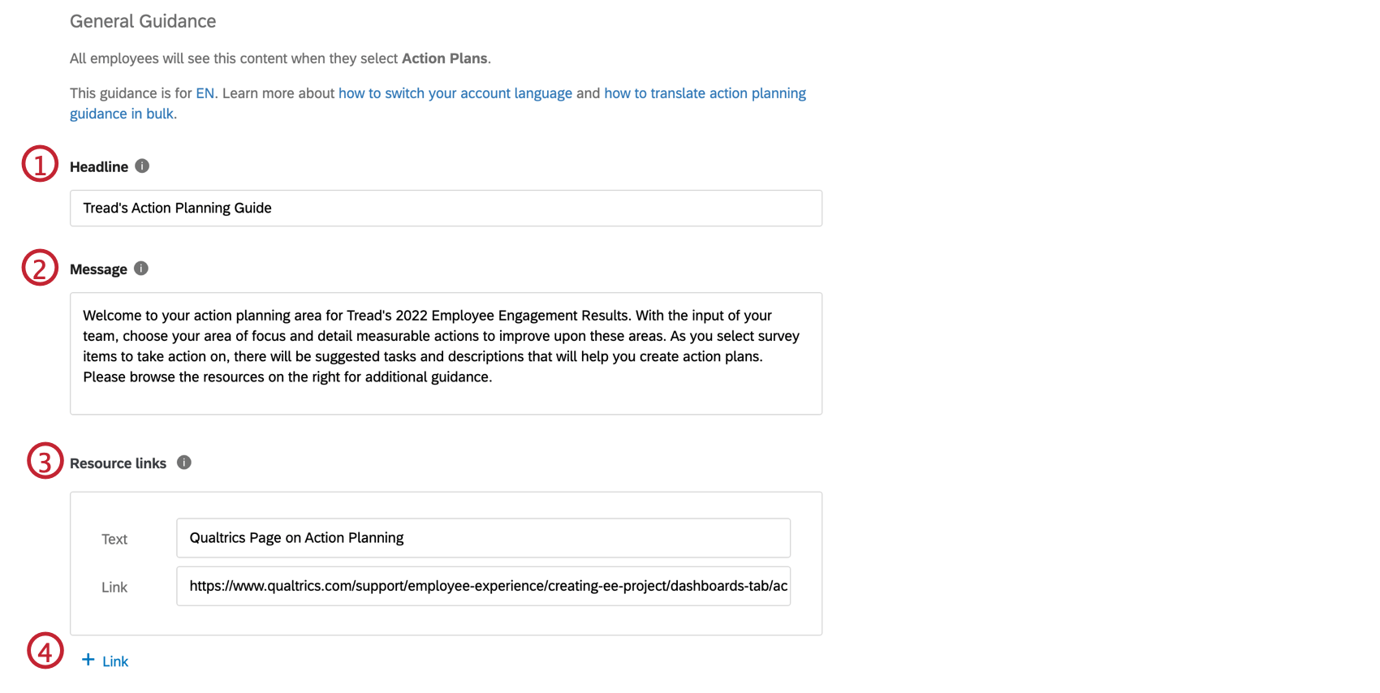
Task: Click the red circled number 3 marker
Action: pos(45,461)
